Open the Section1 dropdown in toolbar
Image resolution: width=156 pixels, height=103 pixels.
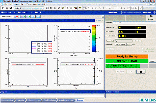[x=43, y=8]
